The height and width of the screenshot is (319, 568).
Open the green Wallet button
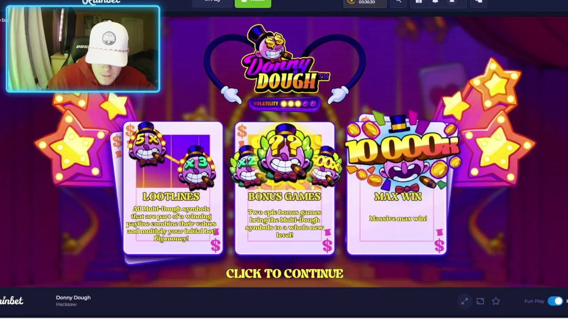[253, 3]
